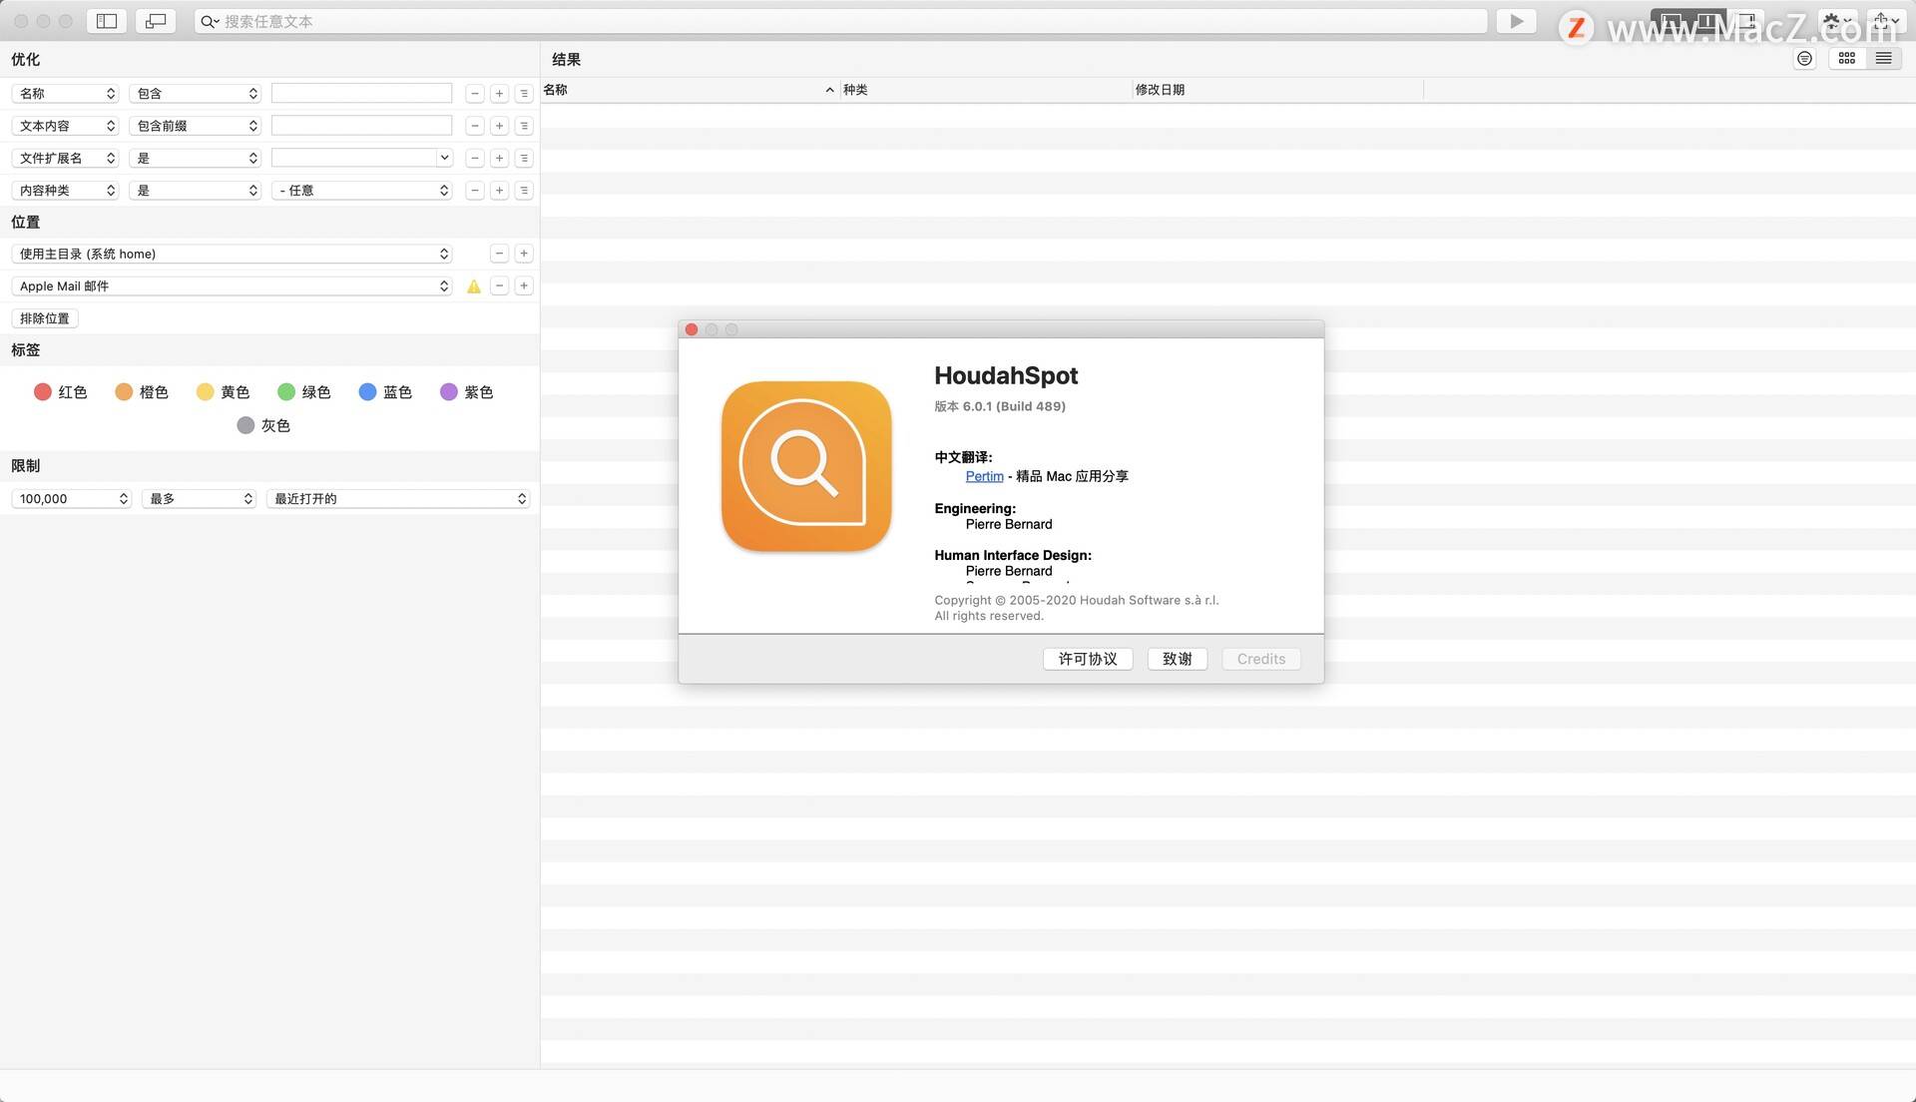Select the 橙色 orange tag
The width and height of the screenshot is (1916, 1102).
point(142,392)
